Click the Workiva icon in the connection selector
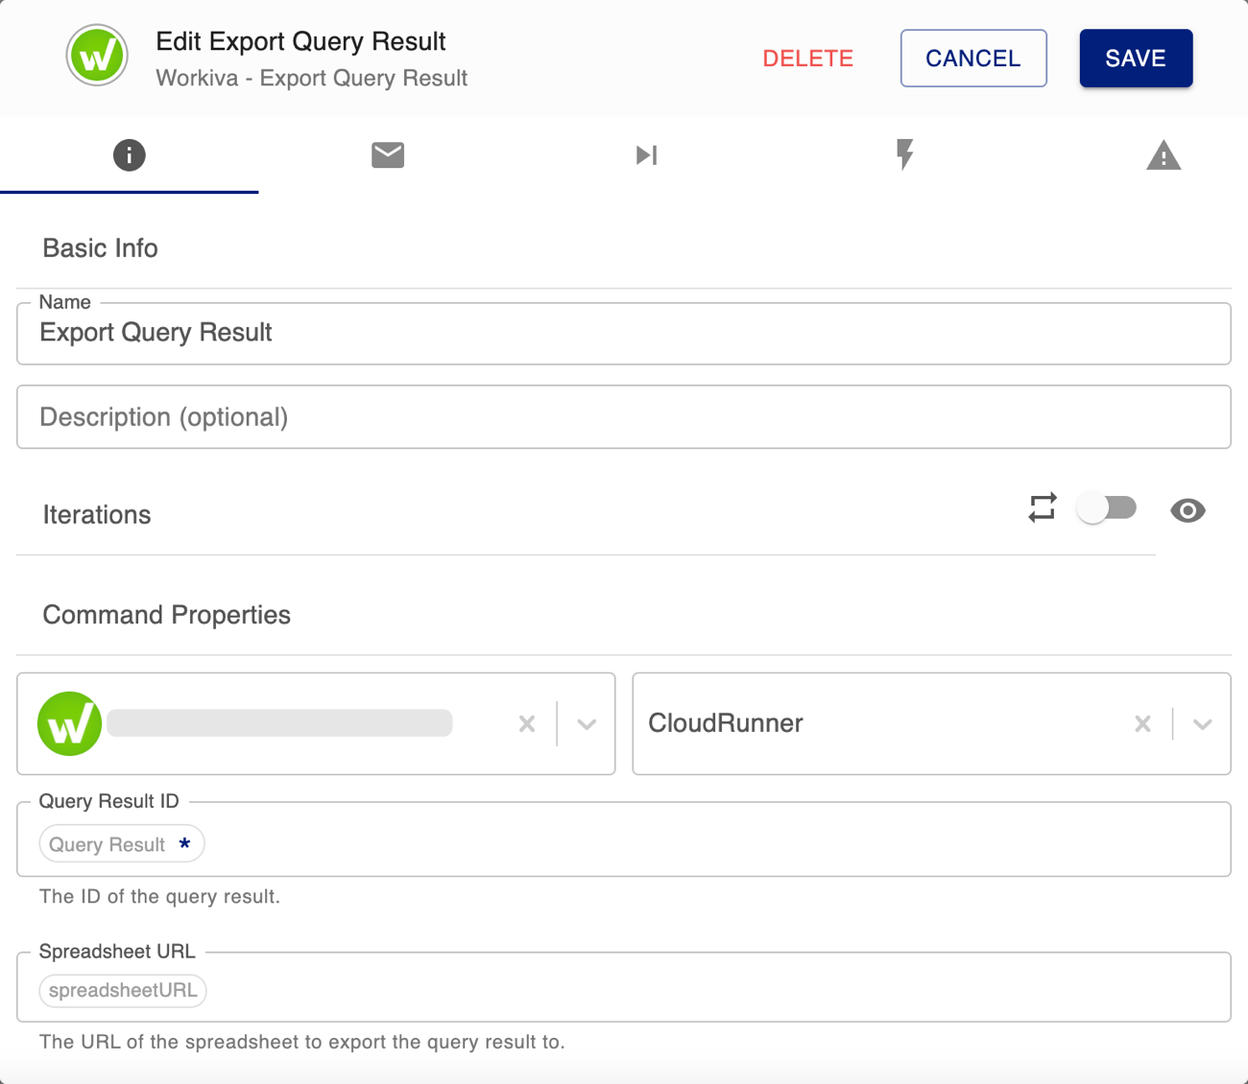This screenshot has height=1084, width=1248. (x=69, y=723)
